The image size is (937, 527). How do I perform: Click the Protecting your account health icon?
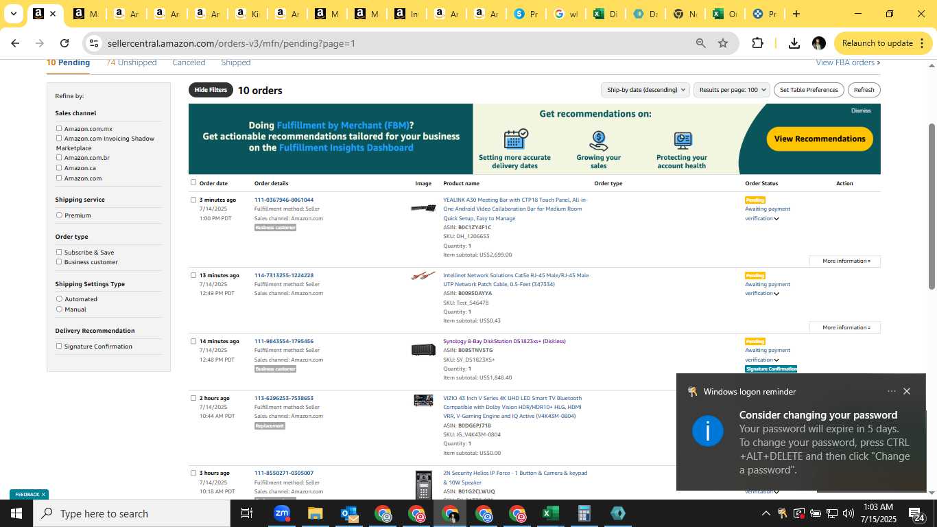click(682, 141)
